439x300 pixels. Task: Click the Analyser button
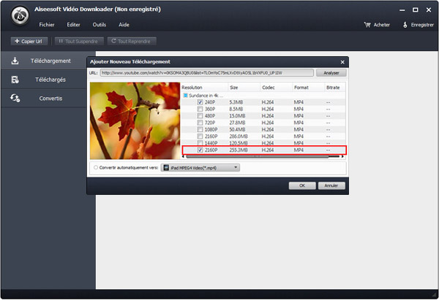point(331,73)
